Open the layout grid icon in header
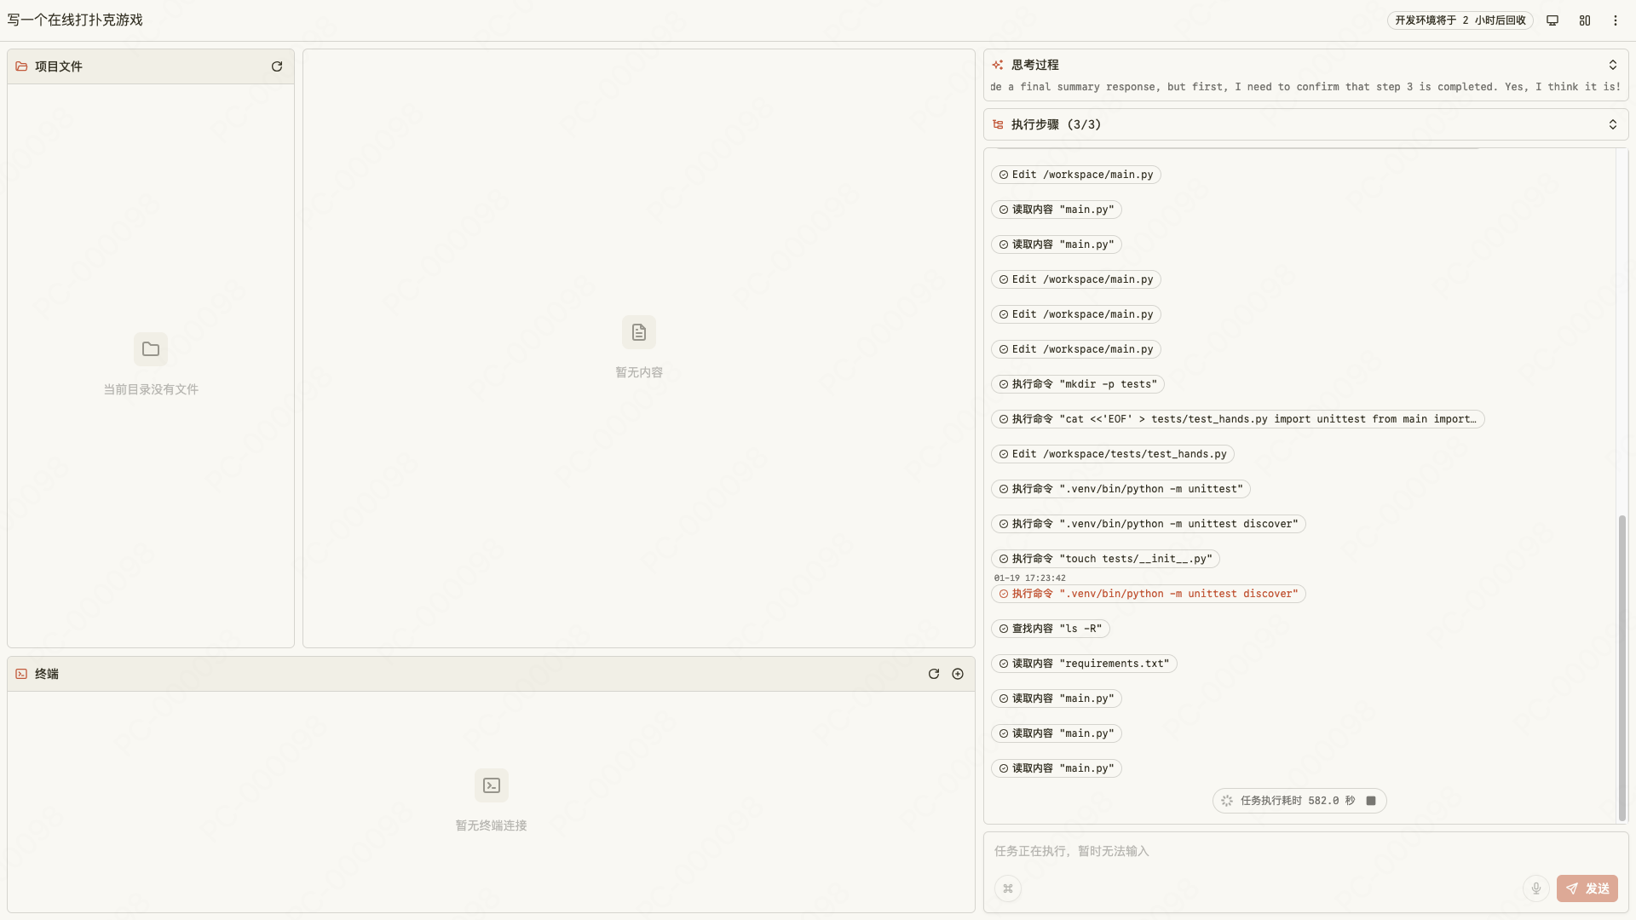 click(1585, 20)
